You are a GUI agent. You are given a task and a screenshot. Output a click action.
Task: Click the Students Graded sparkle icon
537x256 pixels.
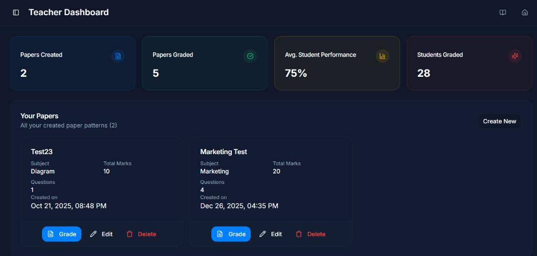tap(514, 56)
